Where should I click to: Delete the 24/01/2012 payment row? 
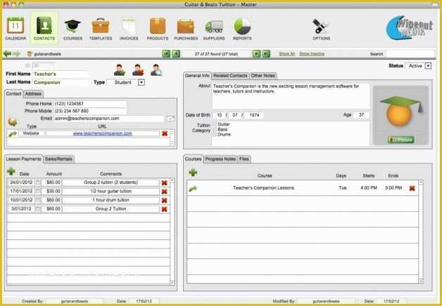click(x=164, y=183)
